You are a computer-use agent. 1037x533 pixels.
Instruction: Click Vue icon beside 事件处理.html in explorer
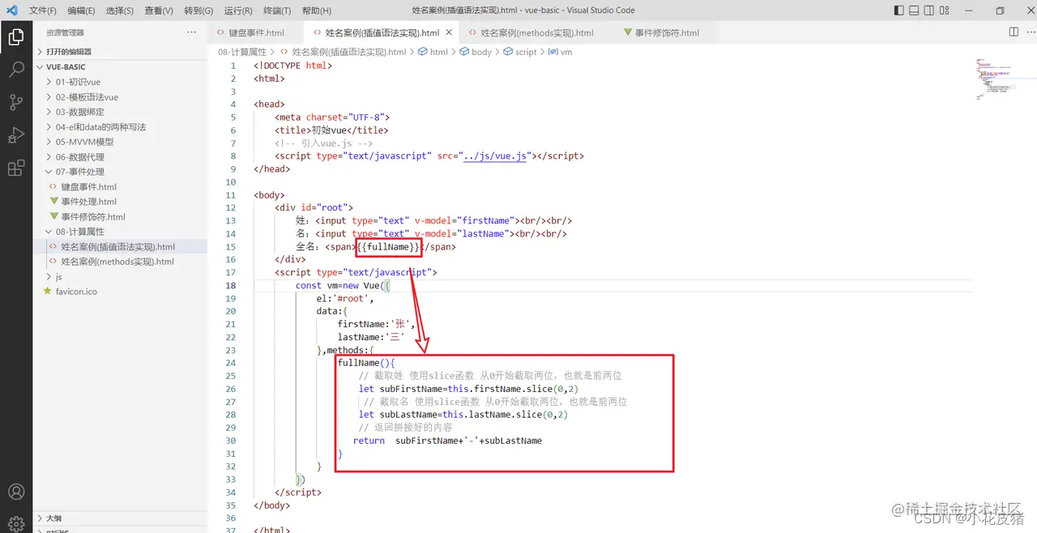[53, 202]
